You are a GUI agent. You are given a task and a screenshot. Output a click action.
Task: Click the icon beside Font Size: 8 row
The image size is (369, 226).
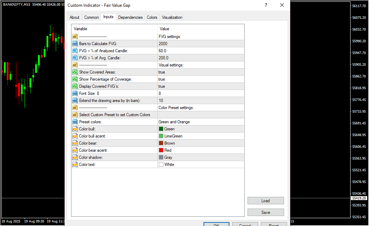point(75,93)
